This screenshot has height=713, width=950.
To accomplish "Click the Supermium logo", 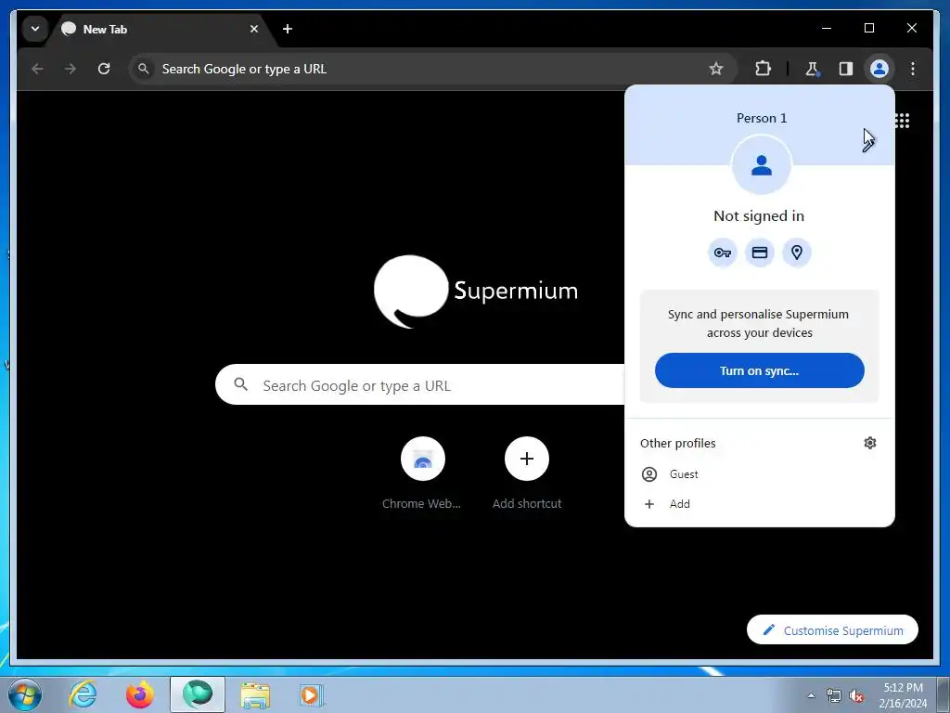I will (476, 292).
